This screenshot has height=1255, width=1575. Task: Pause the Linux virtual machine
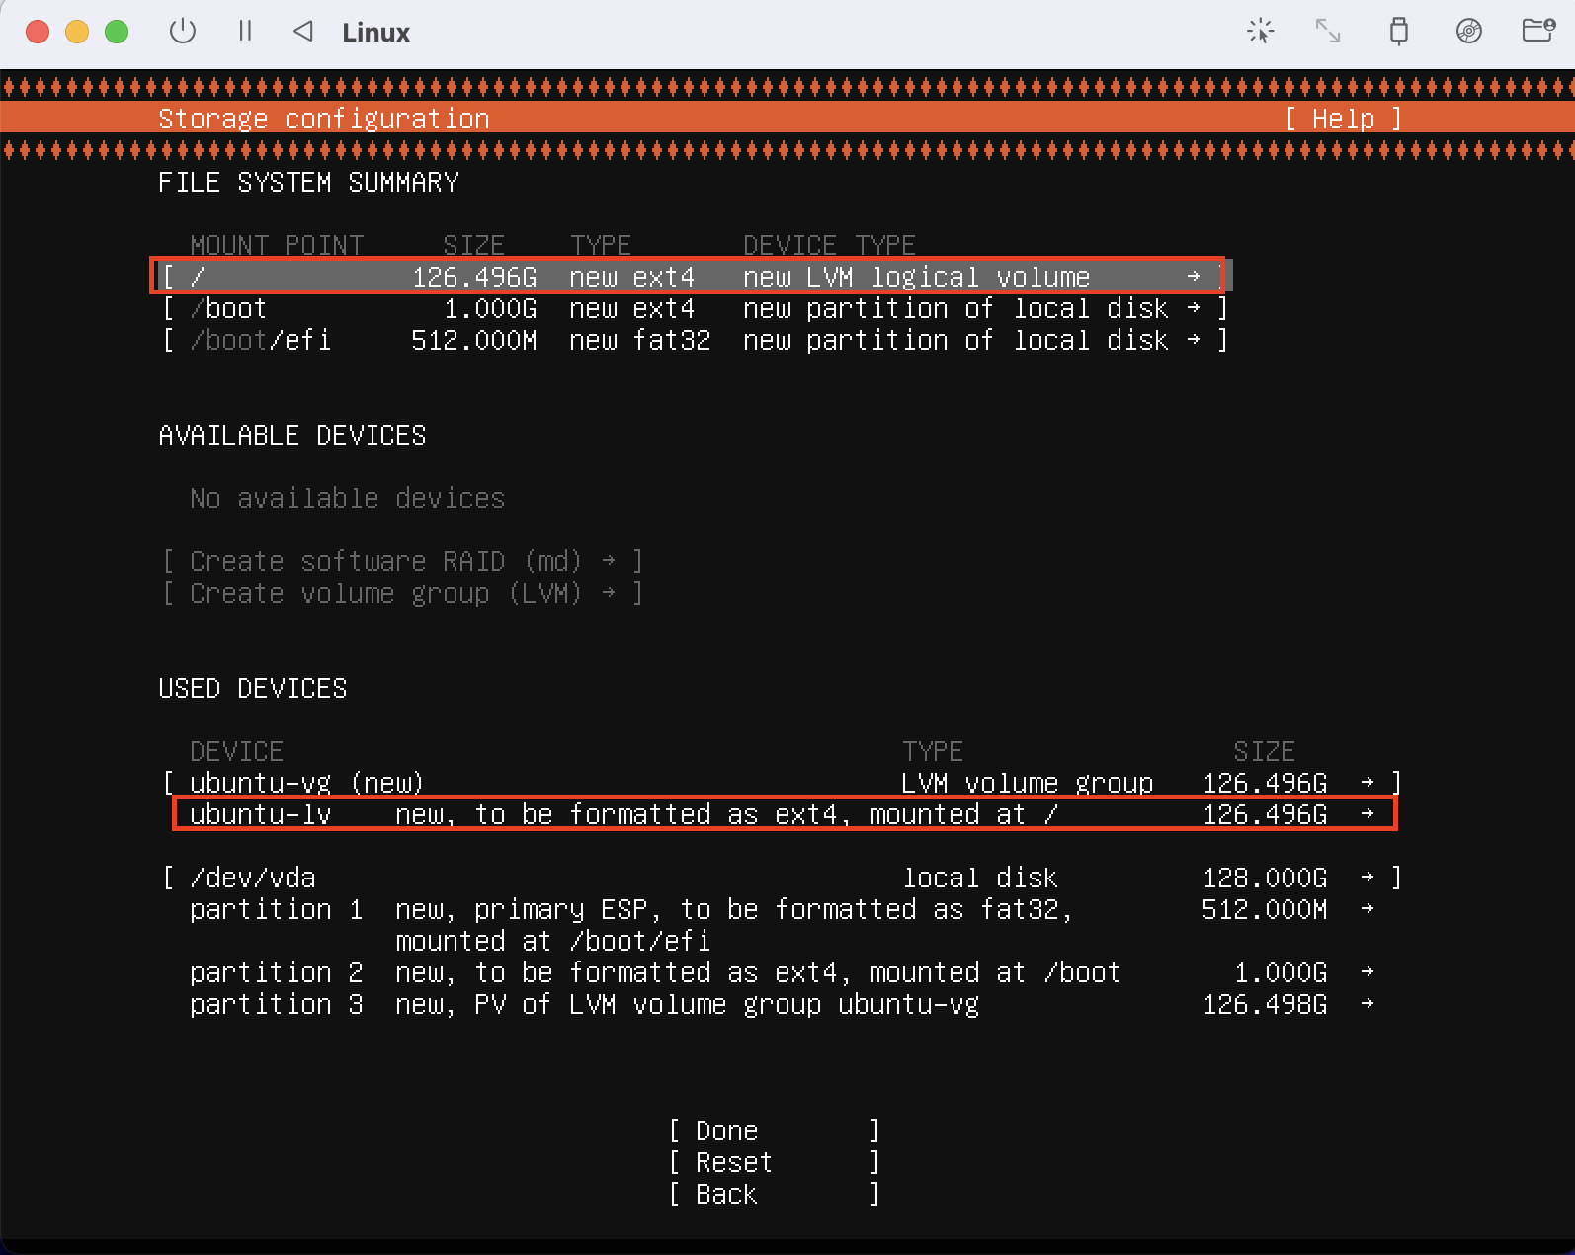coord(245,32)
